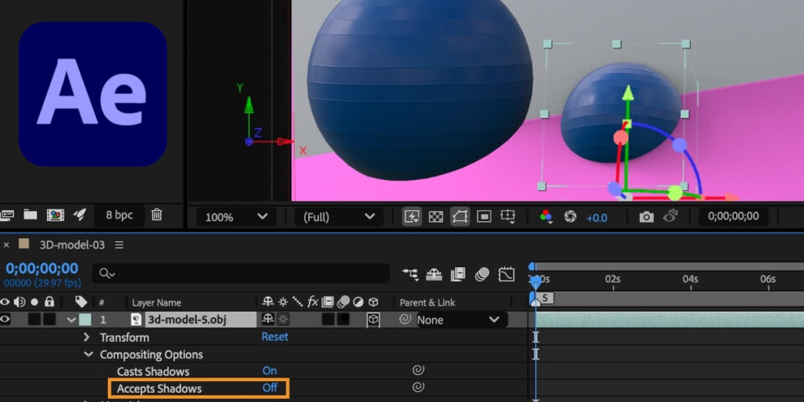Click the Reset Exposure aperture icon

(570, 217)
